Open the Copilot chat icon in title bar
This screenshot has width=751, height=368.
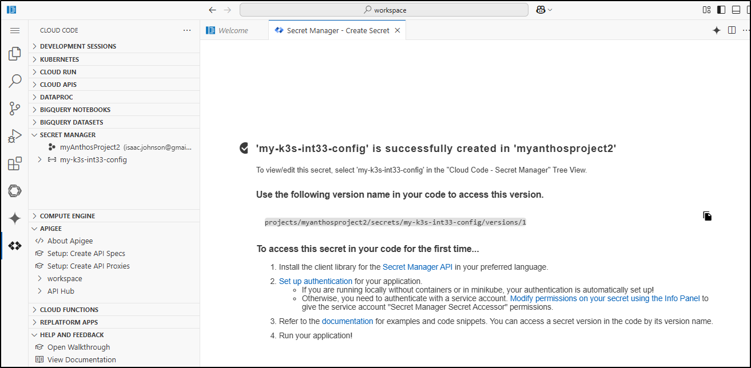tap(541, 10)
